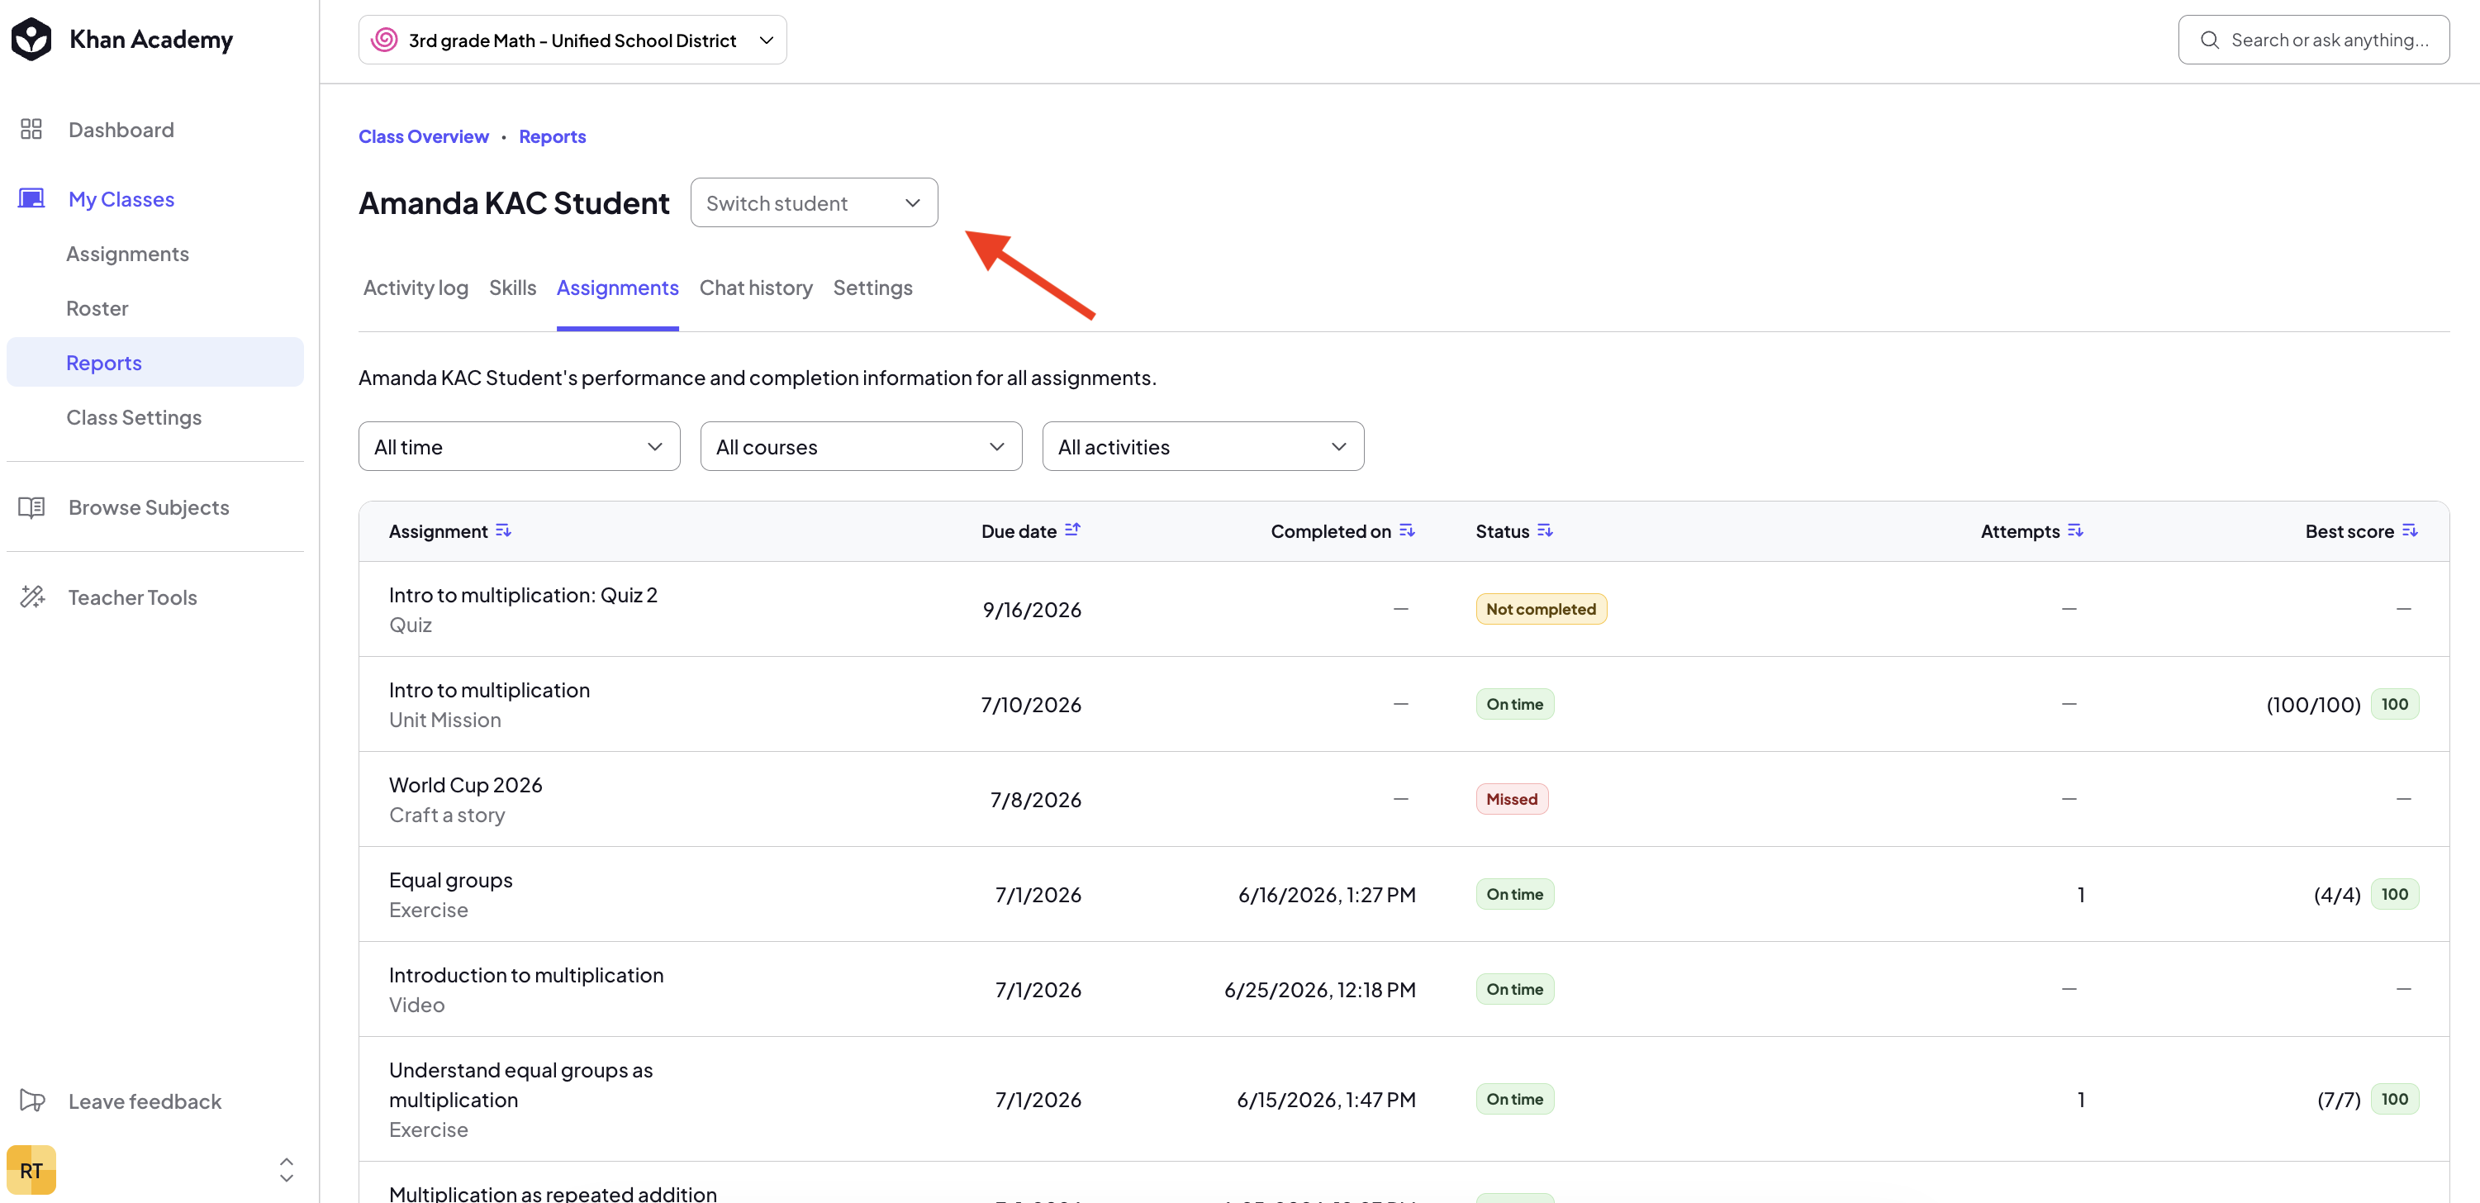
Task: Click the 100 score badge for Equal groups
Action: 2394,894
